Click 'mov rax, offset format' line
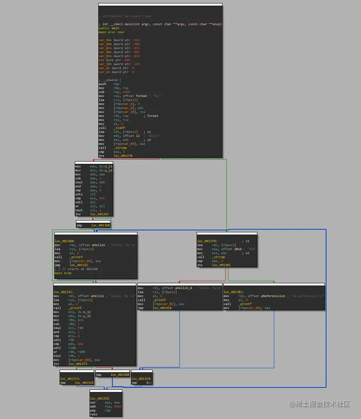This screenshot has width=361, height=419. click(x=129, y=96)
